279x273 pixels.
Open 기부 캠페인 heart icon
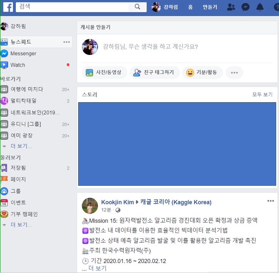[x=4, y=214]
